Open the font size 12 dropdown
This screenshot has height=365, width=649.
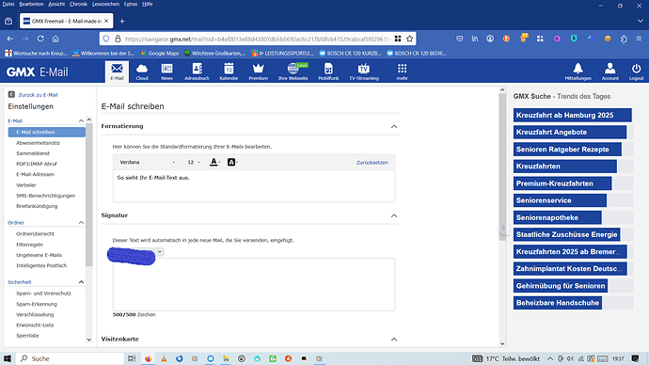pos(194,162)
